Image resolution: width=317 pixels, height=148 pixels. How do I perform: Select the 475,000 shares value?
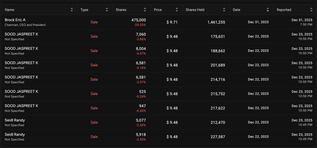coord(138,20)
